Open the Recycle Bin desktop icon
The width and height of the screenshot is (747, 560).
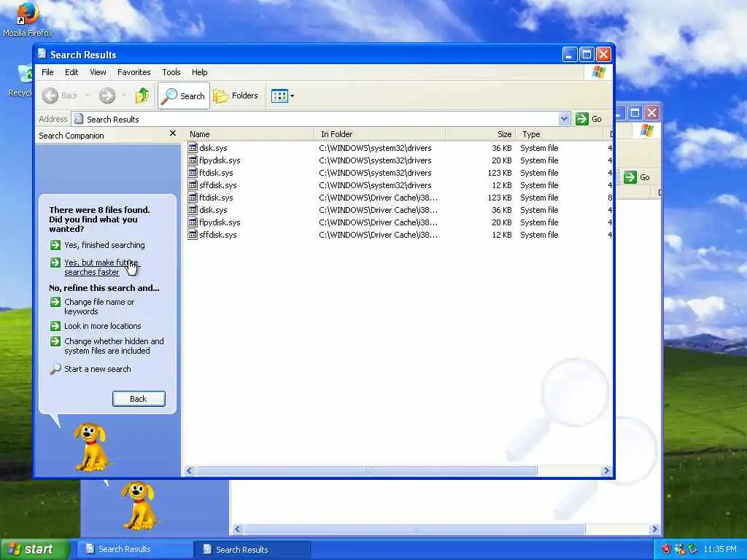pos(21,81)
